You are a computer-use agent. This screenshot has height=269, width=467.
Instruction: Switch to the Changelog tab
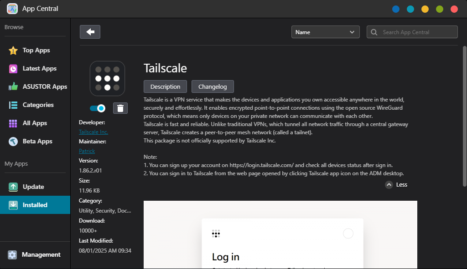pyautogui.click(x=213, y=86)
